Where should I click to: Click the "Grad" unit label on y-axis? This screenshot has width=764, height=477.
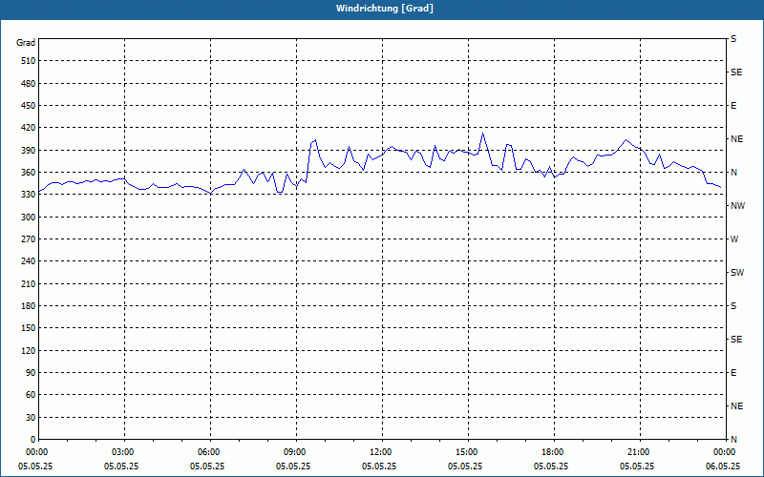click(26, 43)
